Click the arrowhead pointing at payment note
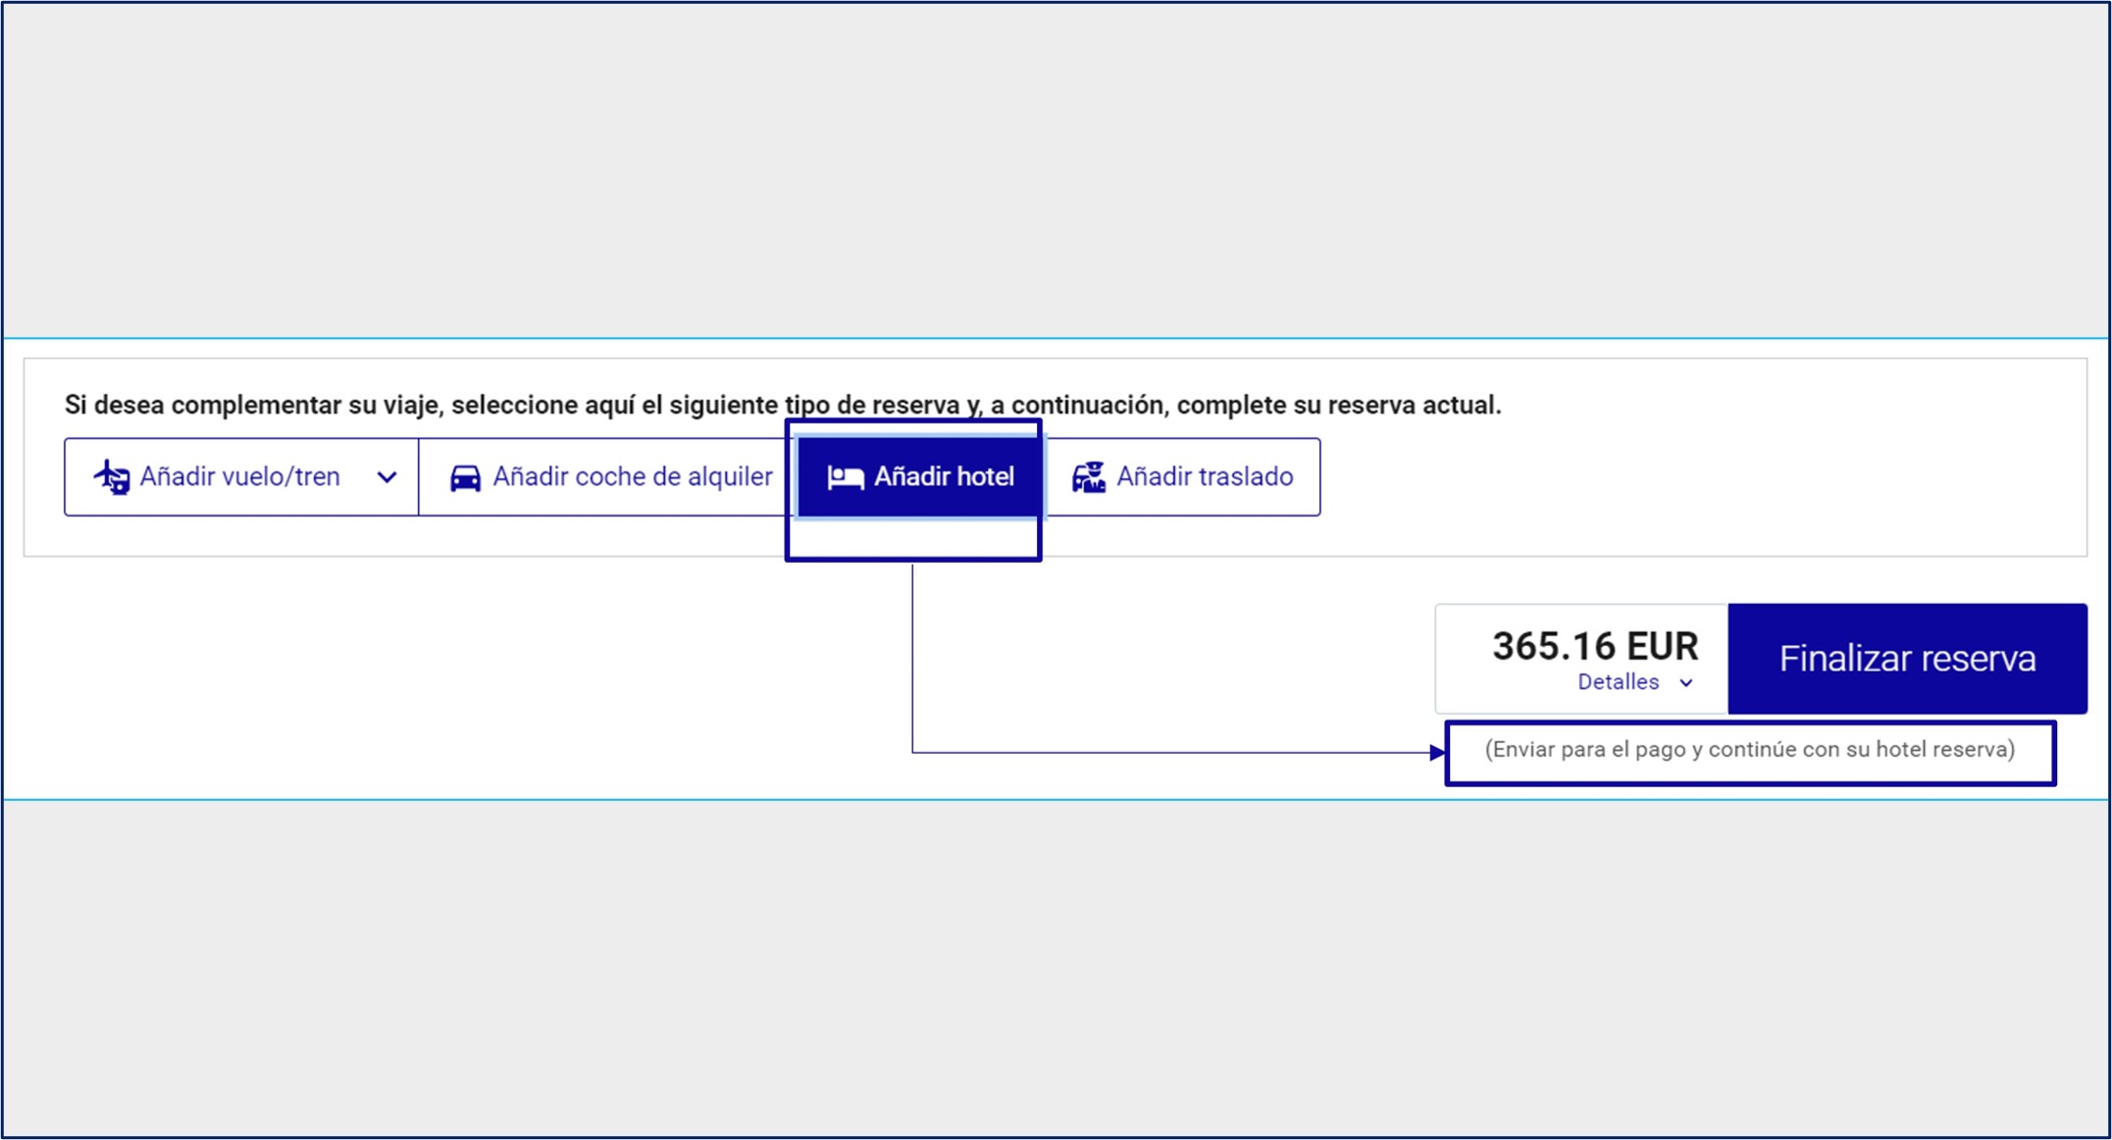 coord(1437,753)
